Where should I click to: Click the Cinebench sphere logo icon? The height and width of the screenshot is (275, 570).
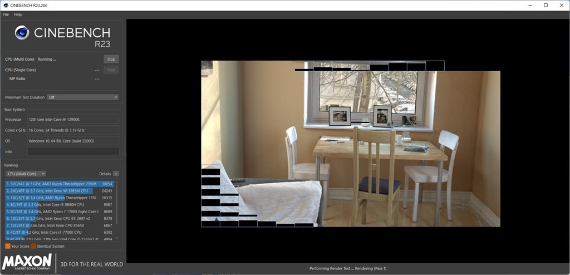[22, 33]
